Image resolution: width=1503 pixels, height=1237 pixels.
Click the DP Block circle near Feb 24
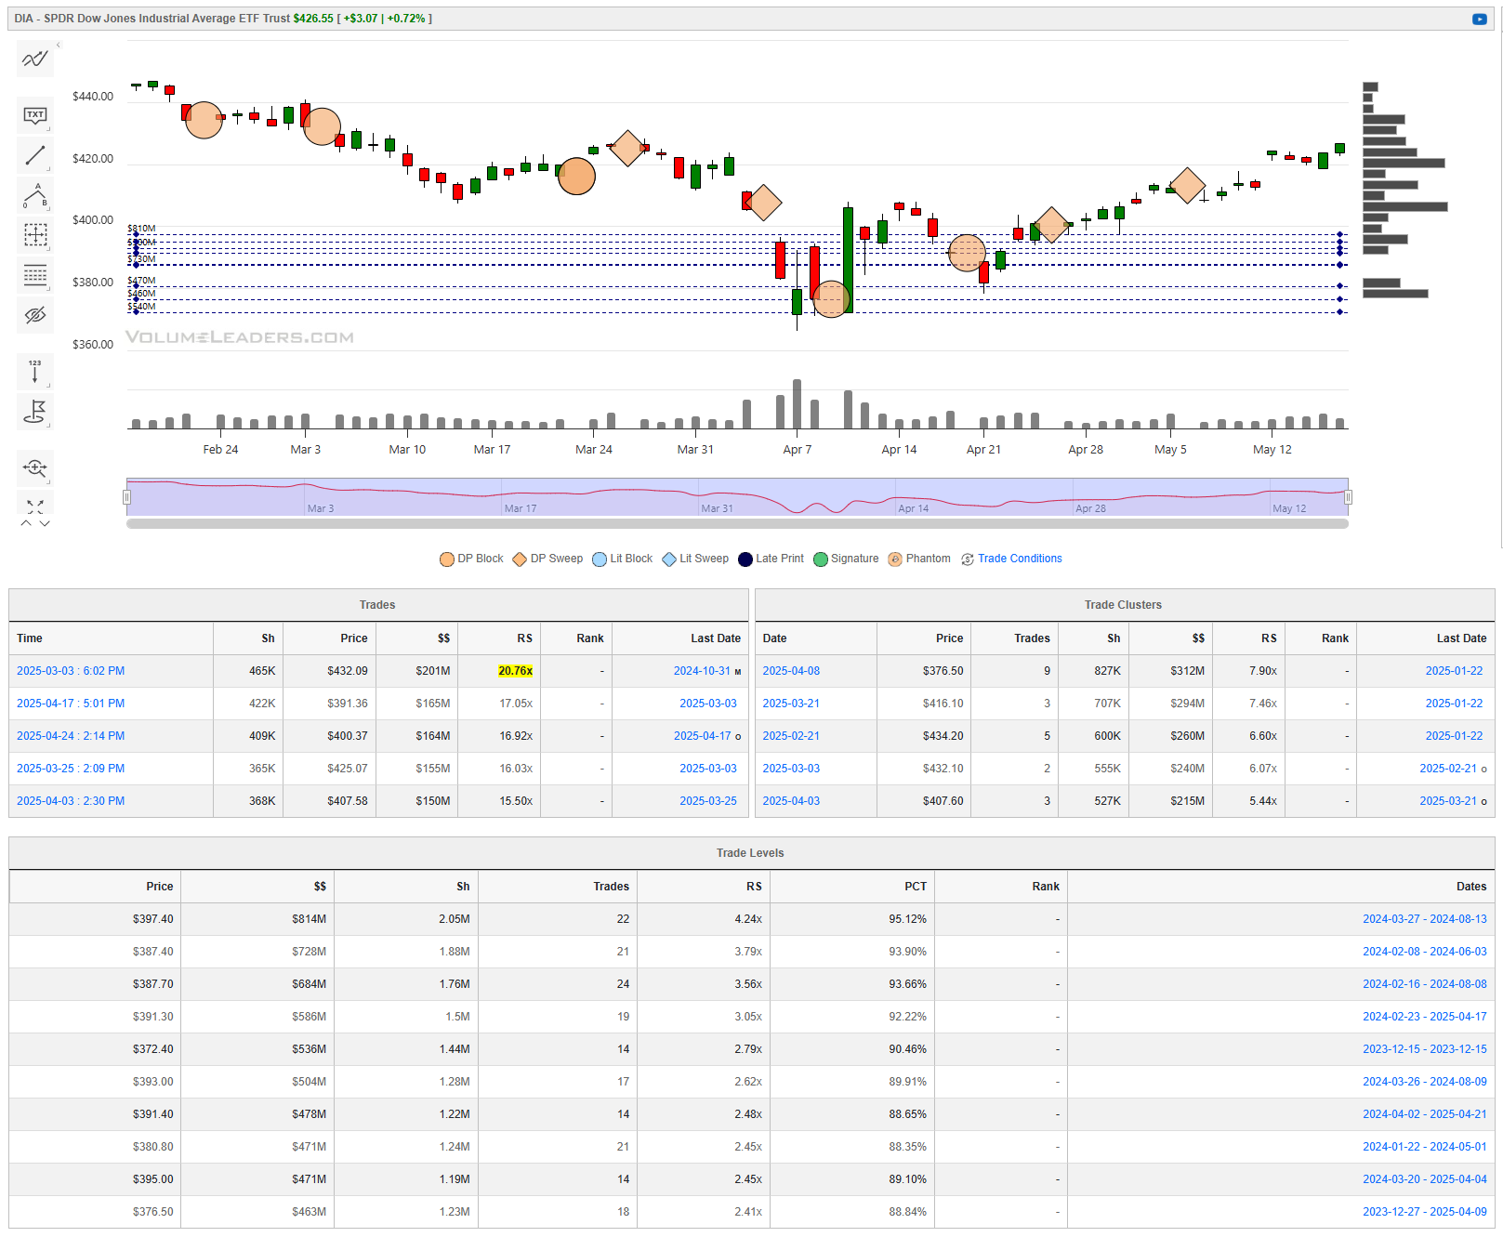click(204, 120)
